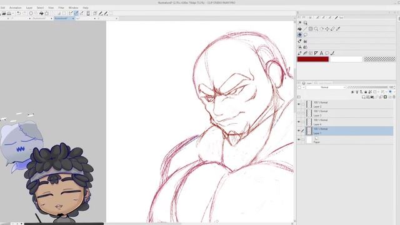Click the Open file folder icon in the command bar
400x225 pixels.
pos(4,13)
